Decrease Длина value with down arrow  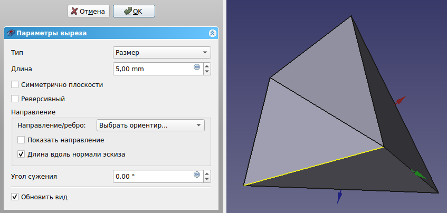[207, 72]
